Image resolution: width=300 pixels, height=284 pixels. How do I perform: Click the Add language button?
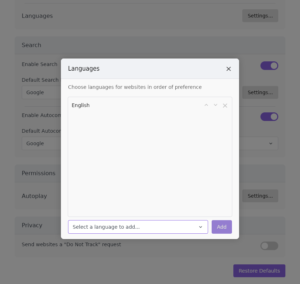tap(222, 227)
